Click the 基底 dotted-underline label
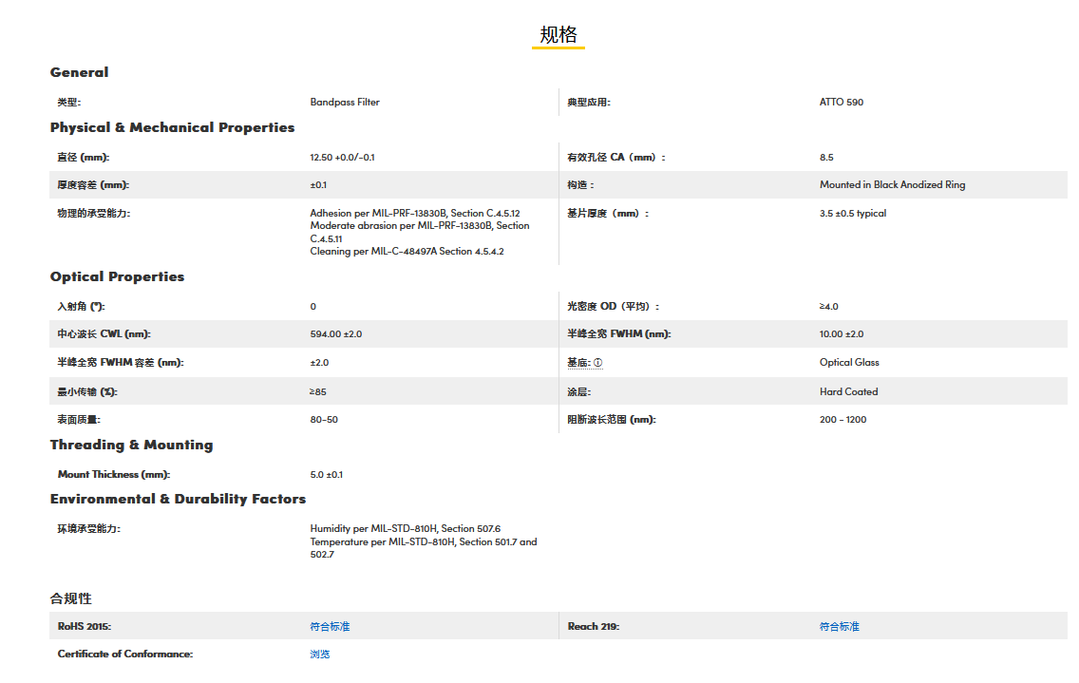The width and height of the screenshot is (1079, 683). (578, 363)
